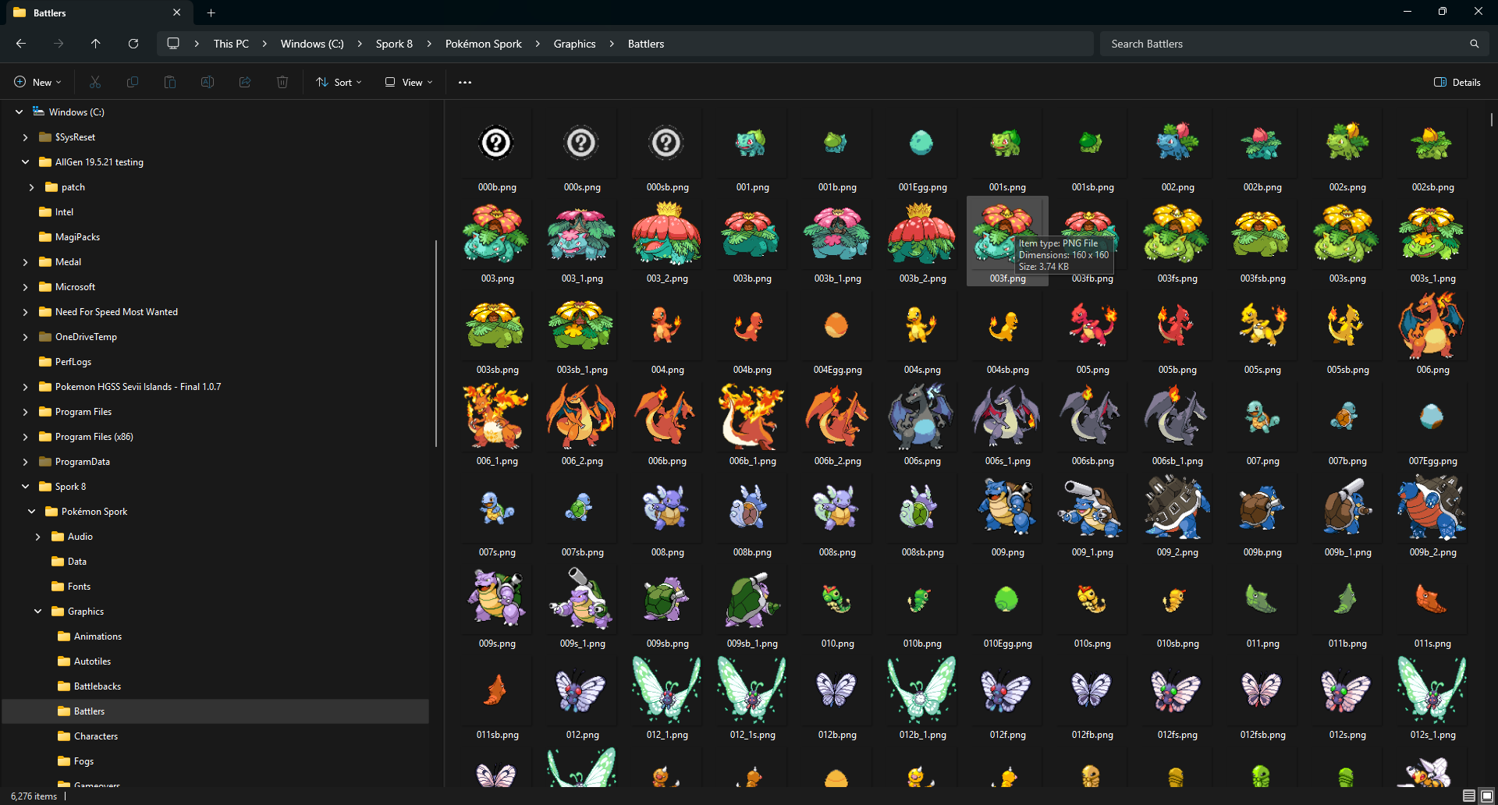Switch to details list view icon
The height and width of the screenshot is (805, 1498).
point(1468,796)
